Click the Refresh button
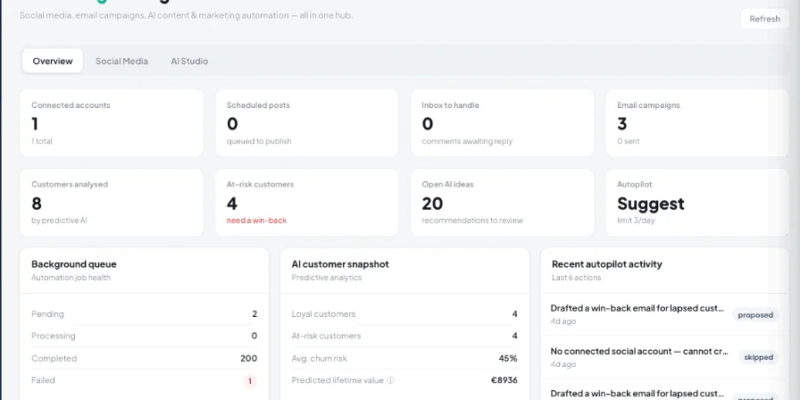 pyautogui.click(x=764, y=19)
